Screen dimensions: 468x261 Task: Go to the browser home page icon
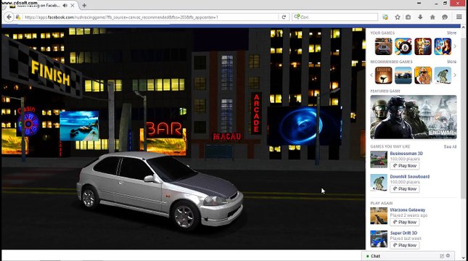click(432, 17)
